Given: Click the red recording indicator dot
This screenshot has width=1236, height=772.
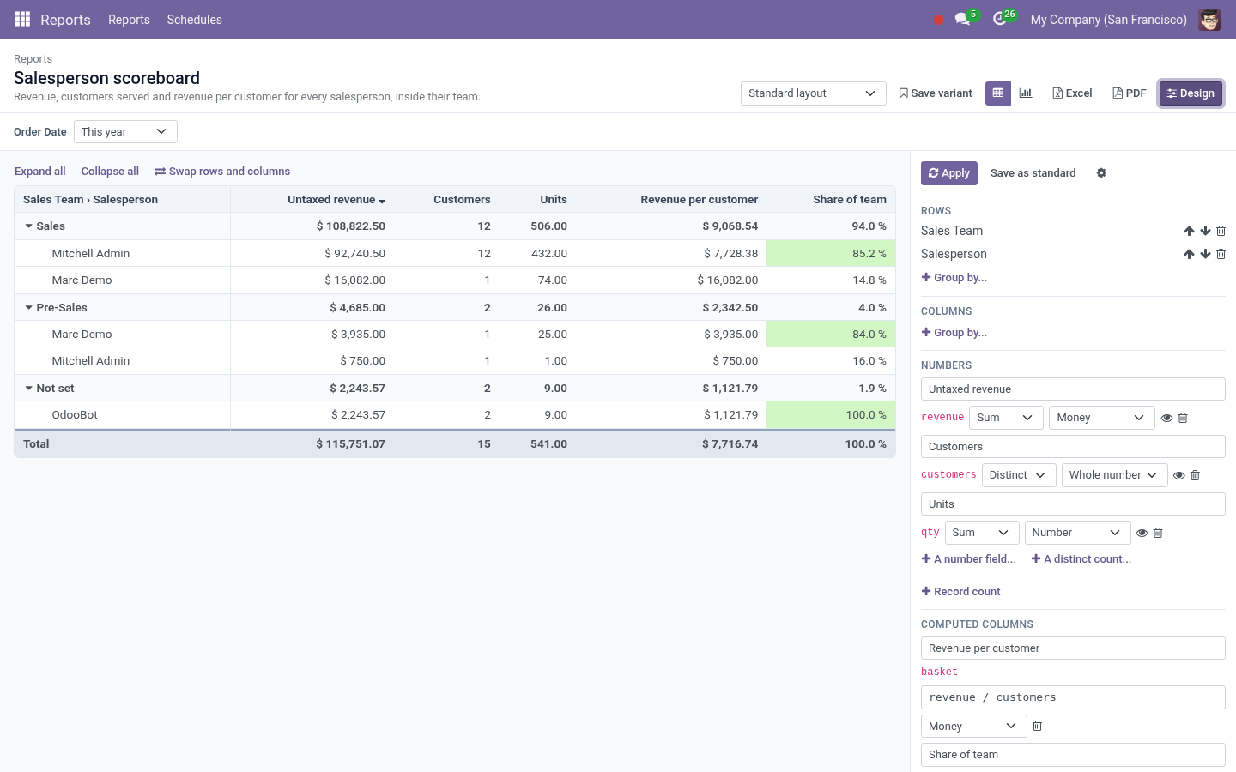Looking at the screenshot, I should pyautogui.click(x=939, y=20).
